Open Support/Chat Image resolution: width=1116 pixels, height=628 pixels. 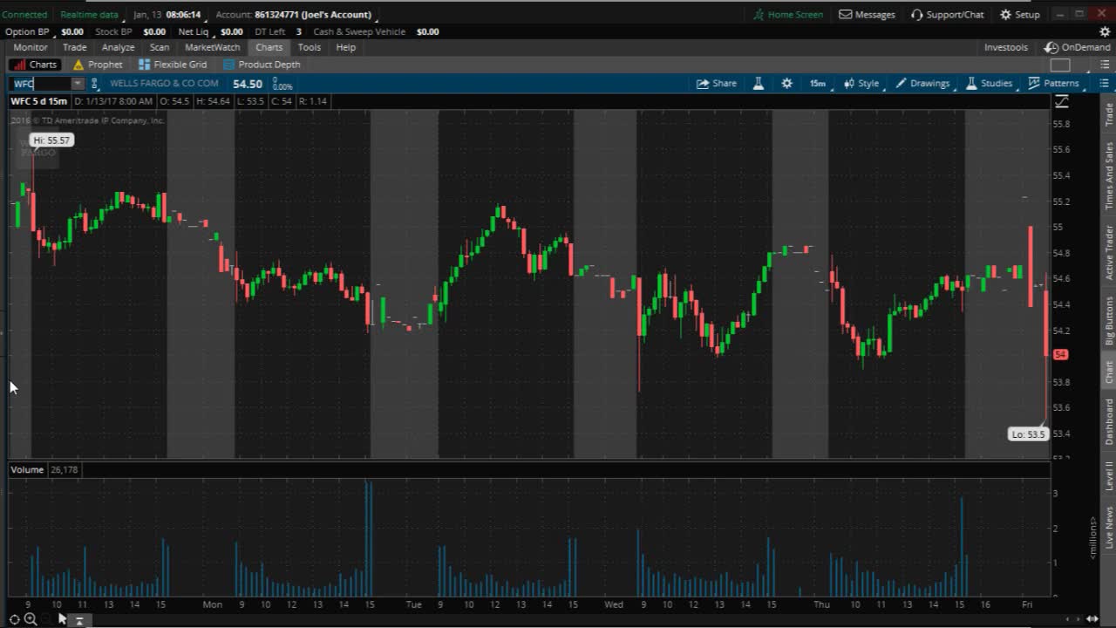(947, 14)
